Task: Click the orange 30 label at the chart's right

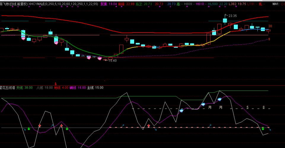Action: click(x=270, y=26)
